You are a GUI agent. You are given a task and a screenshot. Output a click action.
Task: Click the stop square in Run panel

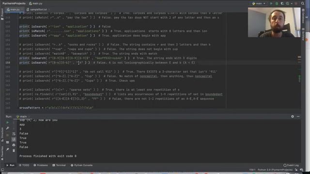tap(8, 135)
